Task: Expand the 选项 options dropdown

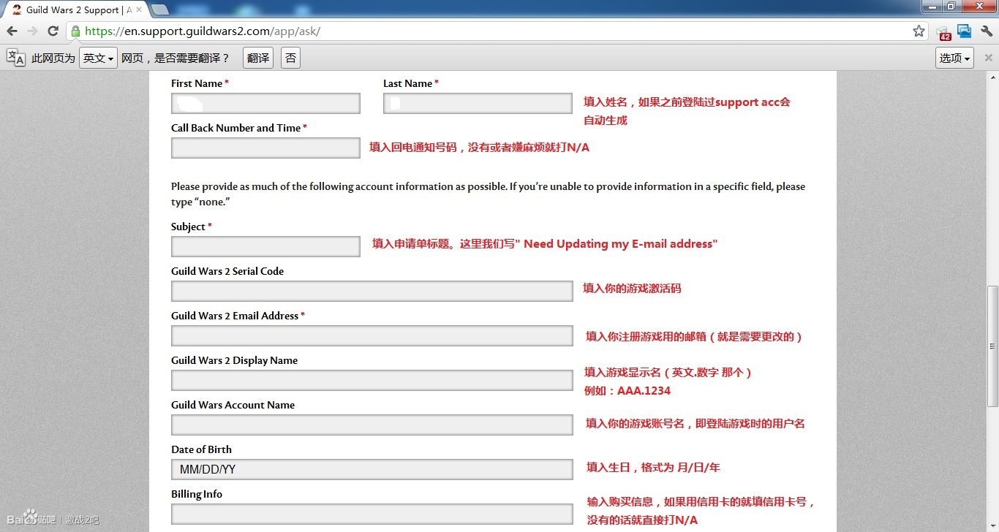Action: click(x=954, y=58)
